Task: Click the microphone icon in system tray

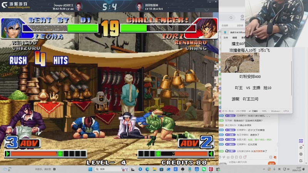Action: [x=274, y=169]
